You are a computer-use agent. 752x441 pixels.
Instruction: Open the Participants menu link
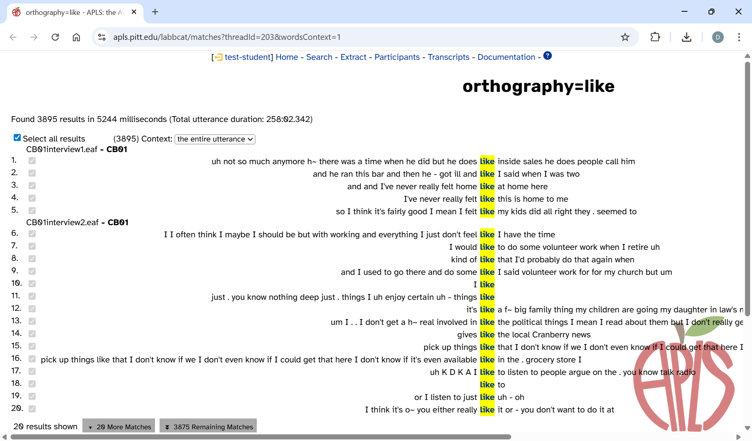397,57
